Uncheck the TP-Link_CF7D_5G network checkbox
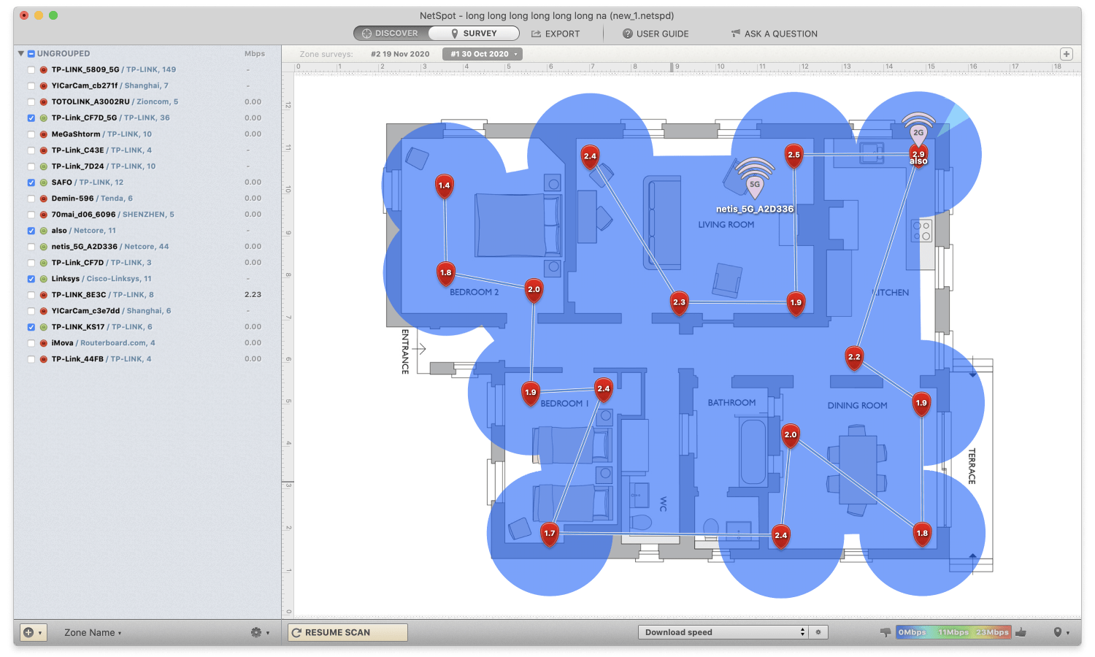Viewport: 1095px width, 657px height. click(x=31, y=118)
